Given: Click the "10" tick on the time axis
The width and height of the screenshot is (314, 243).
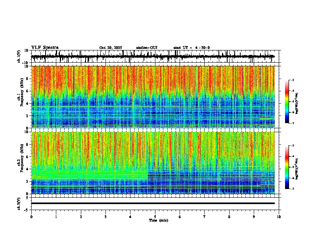Looking at the screenshot, I should tap(279, 217).
